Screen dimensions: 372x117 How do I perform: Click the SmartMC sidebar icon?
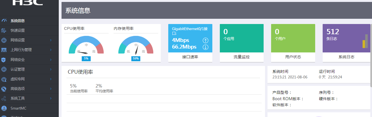coord(4,108)
